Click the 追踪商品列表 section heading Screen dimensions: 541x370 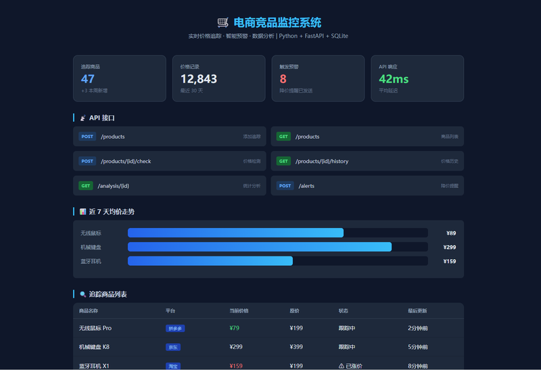coord(108,294)
